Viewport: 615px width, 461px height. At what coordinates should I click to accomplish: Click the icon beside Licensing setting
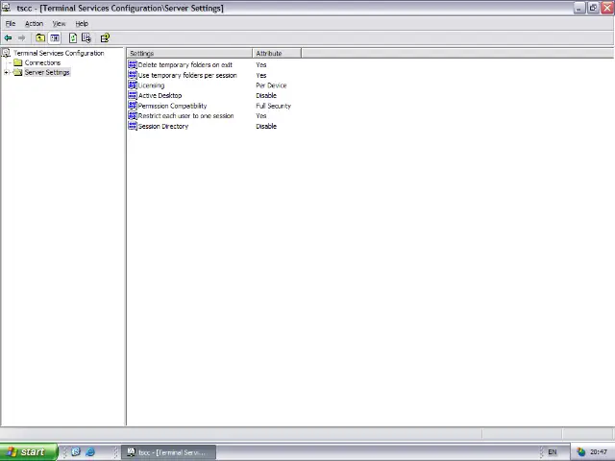point(133,85)
